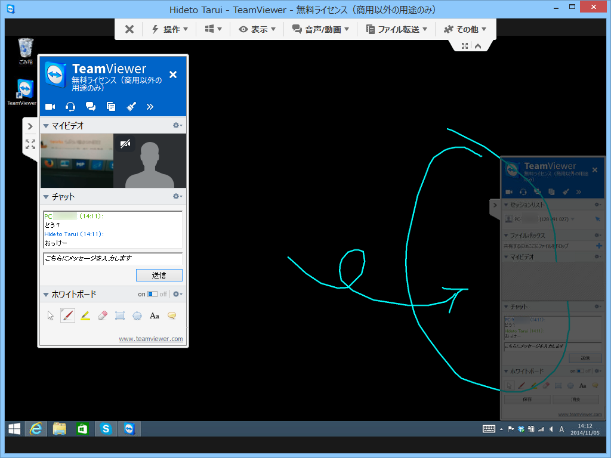This screenshot has width=611, height=458.
Task: Show hidden tray icons arrow
Action: coord(501,429)
